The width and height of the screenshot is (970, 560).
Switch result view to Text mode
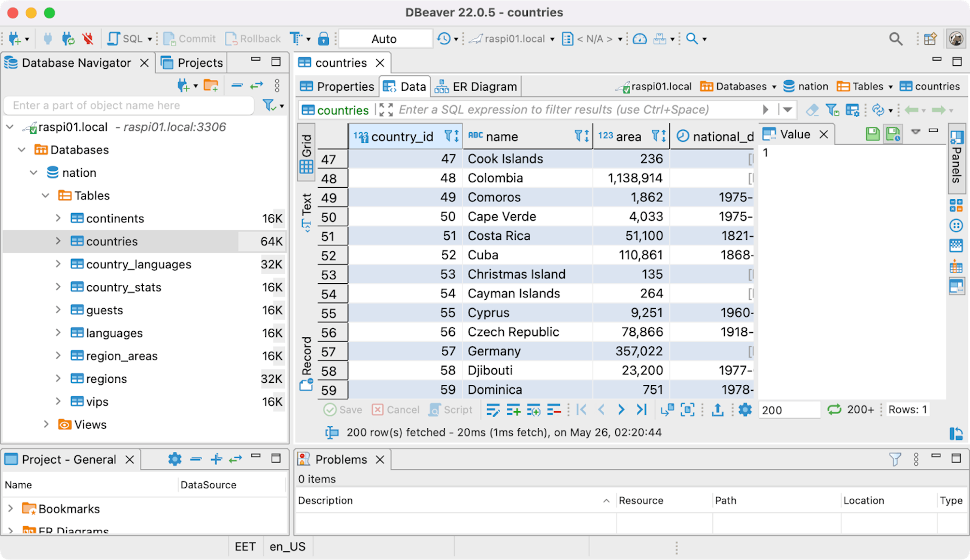307,212
